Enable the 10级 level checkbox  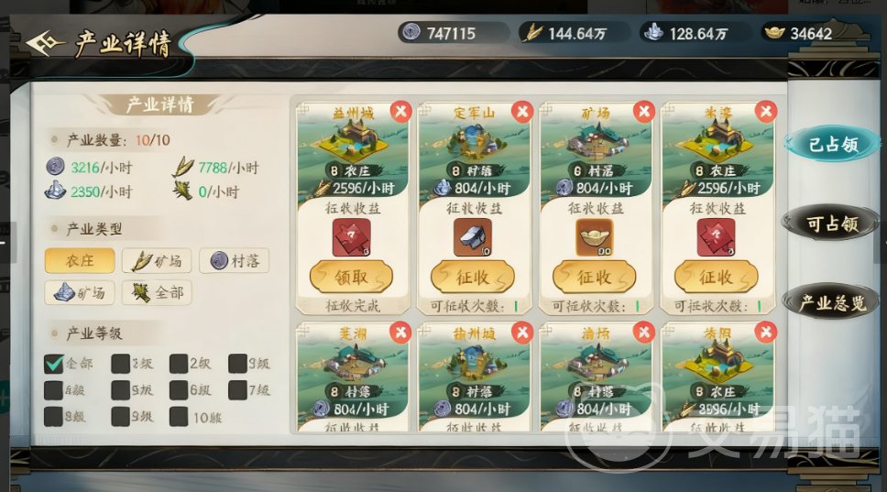(178, 417)
